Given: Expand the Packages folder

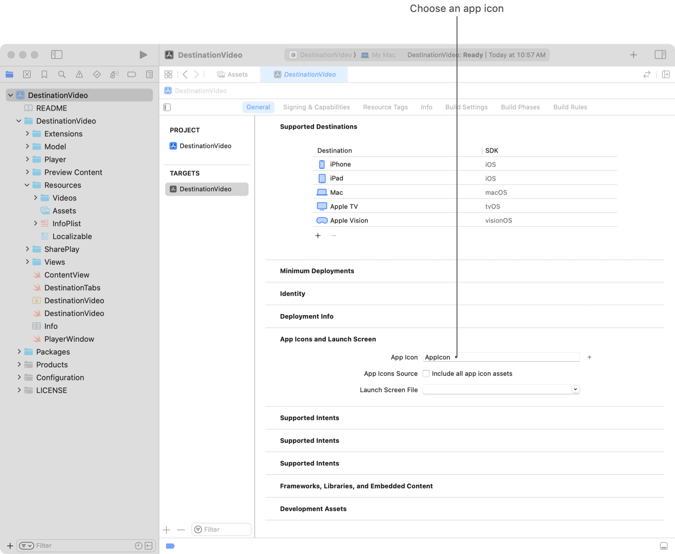Looking at the screenshot, I should point(19,352).
